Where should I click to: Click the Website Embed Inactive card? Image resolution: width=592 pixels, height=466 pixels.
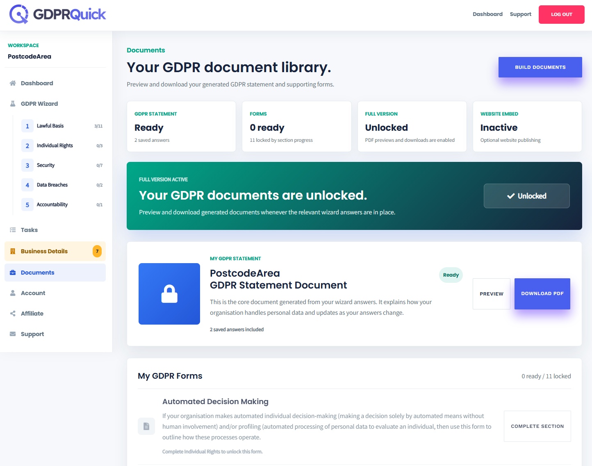tap(527, 126)
